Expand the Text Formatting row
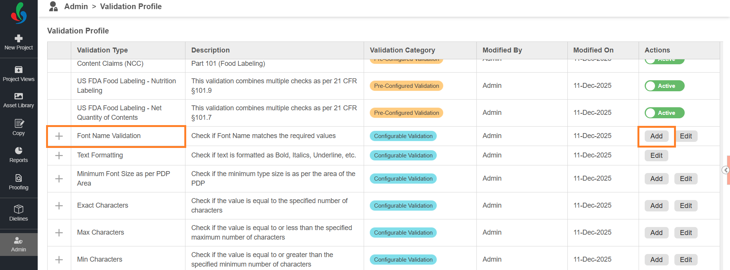730x270 pixels. pyautogui.click(x=59, y=156)
